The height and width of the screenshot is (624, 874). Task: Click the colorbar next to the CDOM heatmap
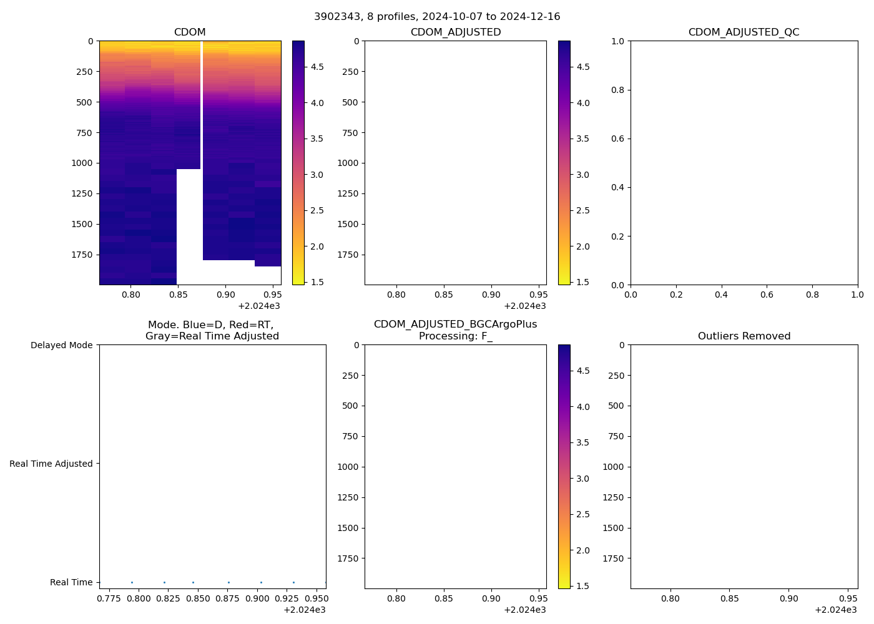(x=298, y=162)
